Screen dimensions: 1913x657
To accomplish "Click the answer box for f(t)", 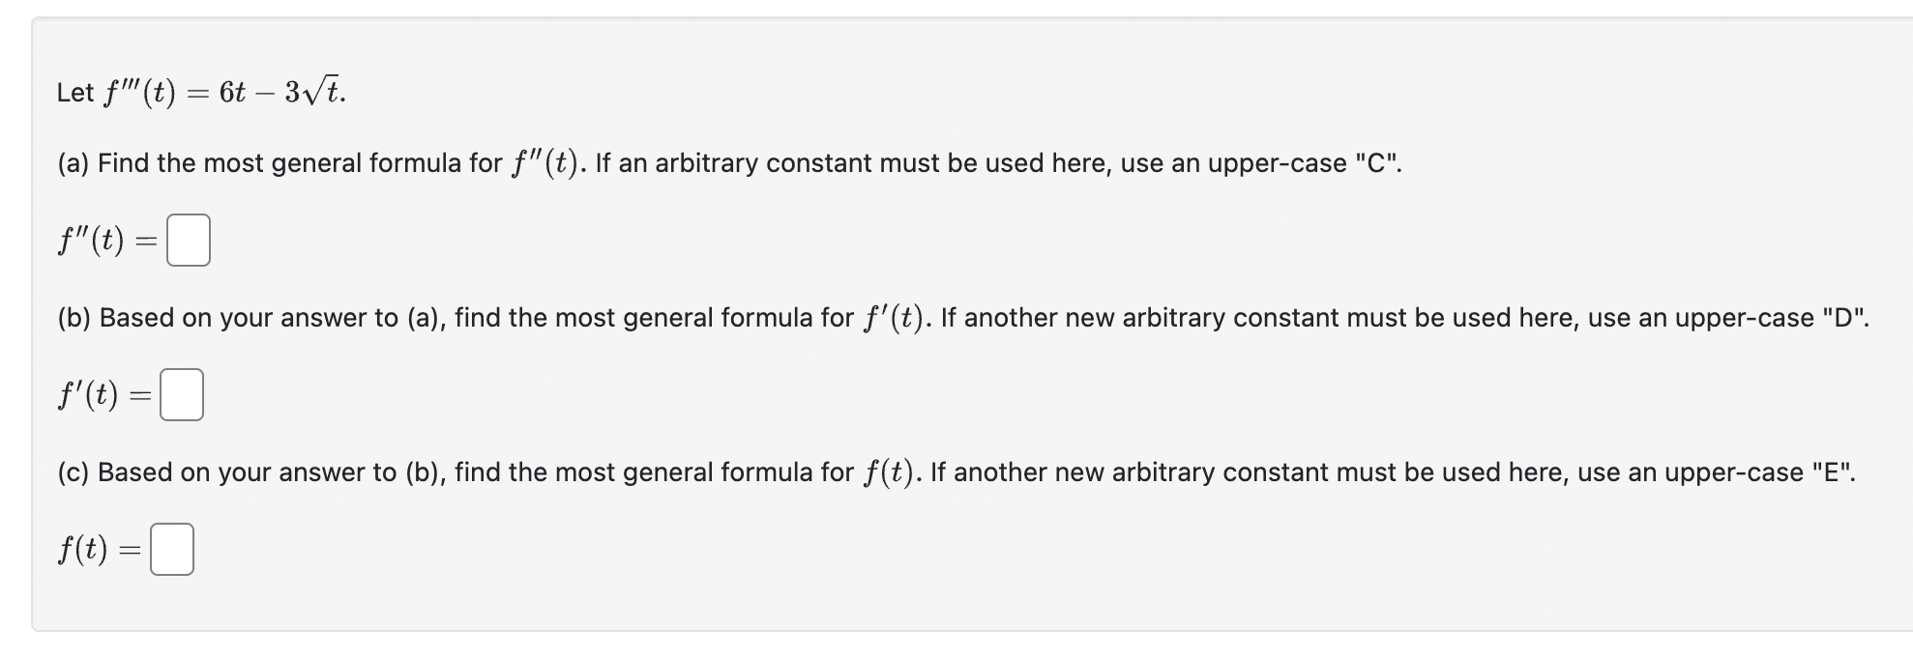I will click(x=171, y=549).
